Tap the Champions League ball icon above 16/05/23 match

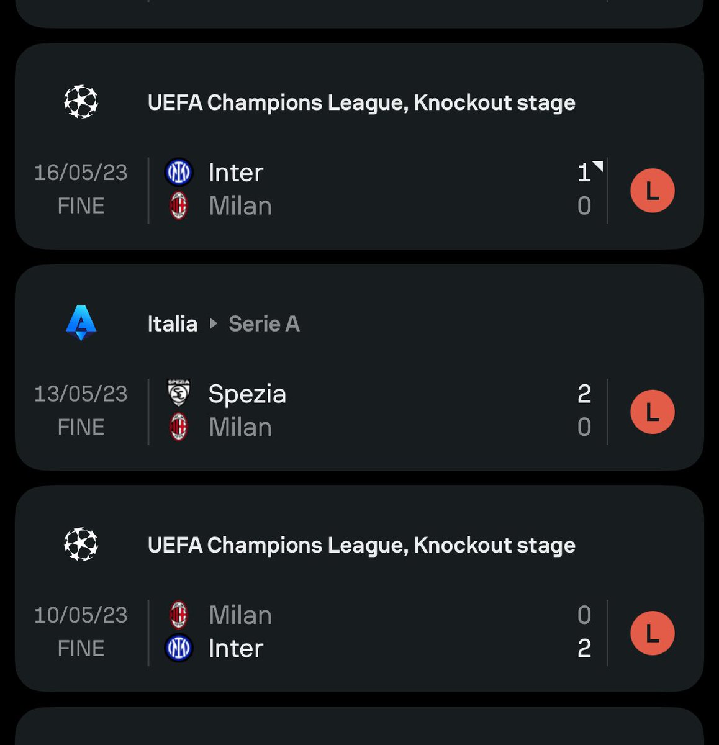point(81,102)
